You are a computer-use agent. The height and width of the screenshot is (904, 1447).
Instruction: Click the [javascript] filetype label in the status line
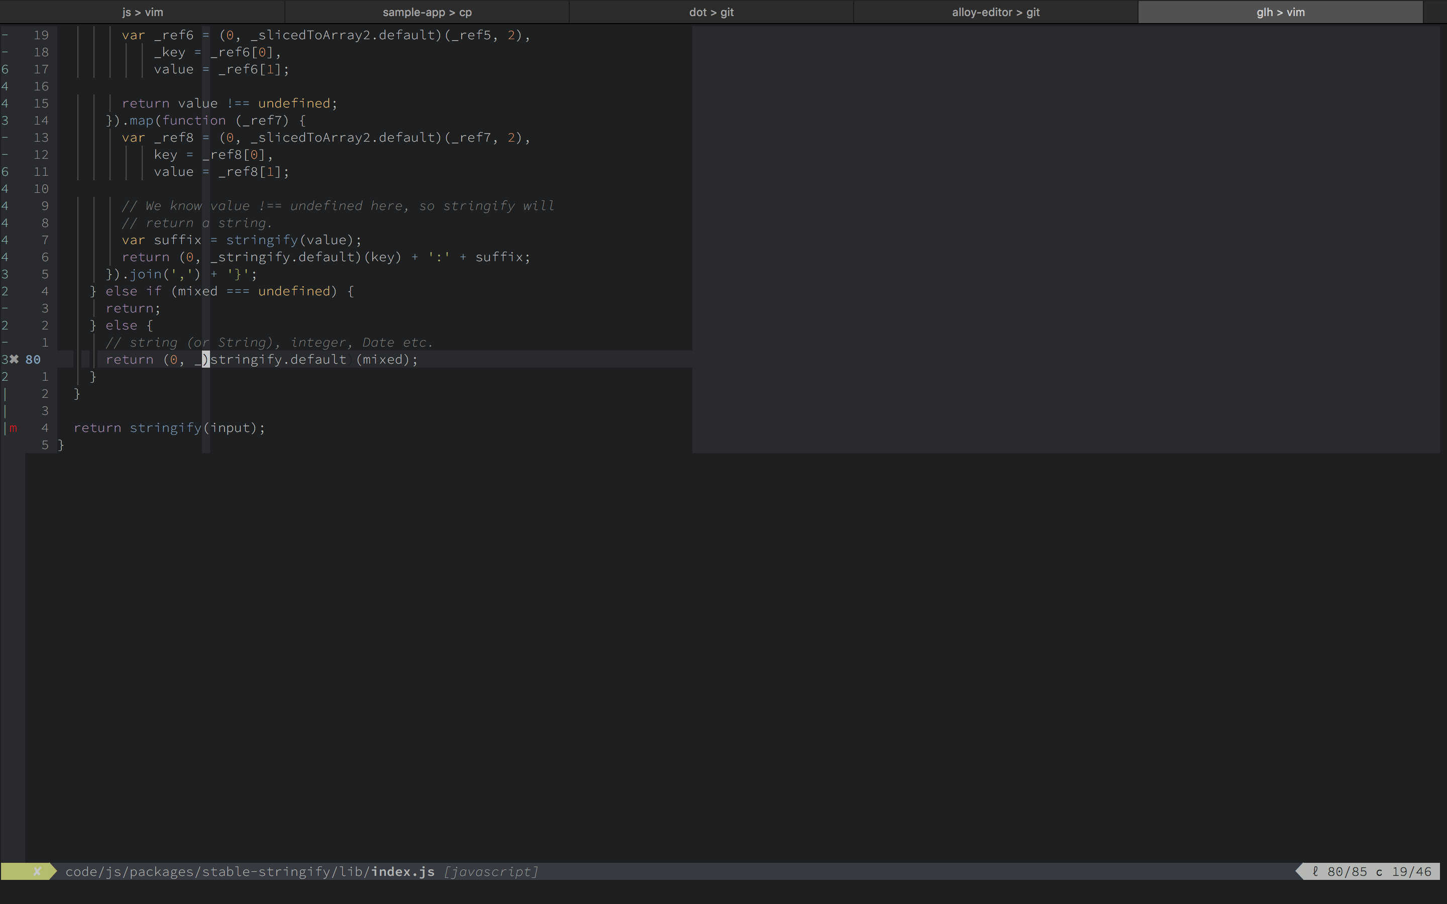tap(490, 872)
